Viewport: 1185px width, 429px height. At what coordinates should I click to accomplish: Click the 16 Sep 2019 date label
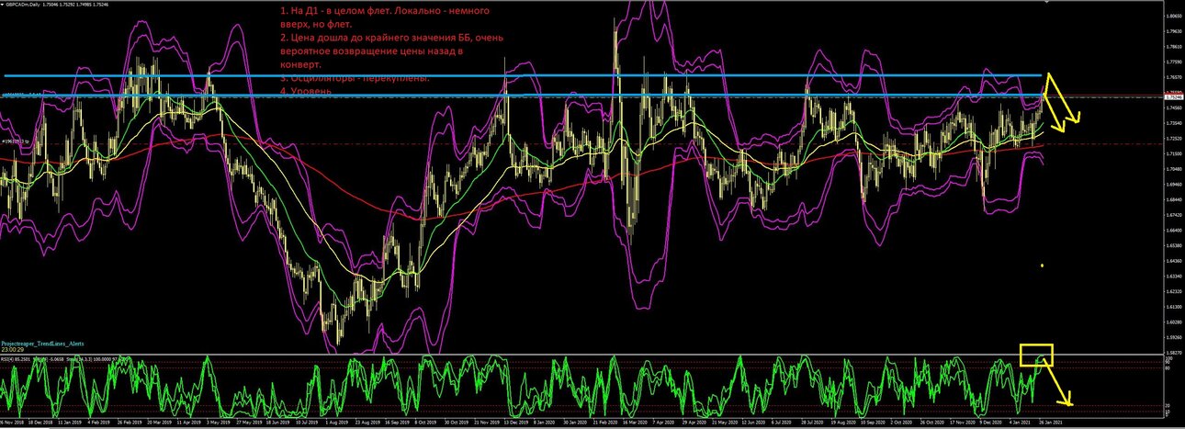tap(398, 423)
